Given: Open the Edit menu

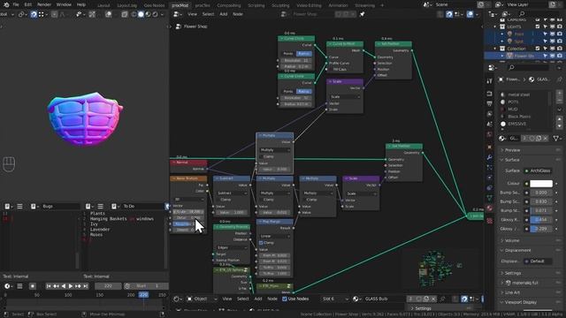Looking at the screenshot, I should point(28,4).
